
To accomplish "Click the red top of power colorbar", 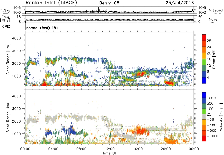I will pyautogui.click(x=204, y=37).
